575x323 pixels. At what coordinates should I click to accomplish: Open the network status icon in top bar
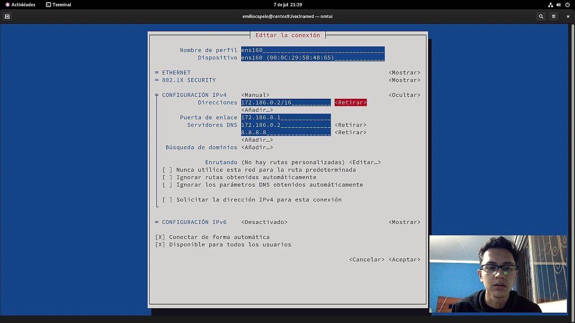coord(550,4)
